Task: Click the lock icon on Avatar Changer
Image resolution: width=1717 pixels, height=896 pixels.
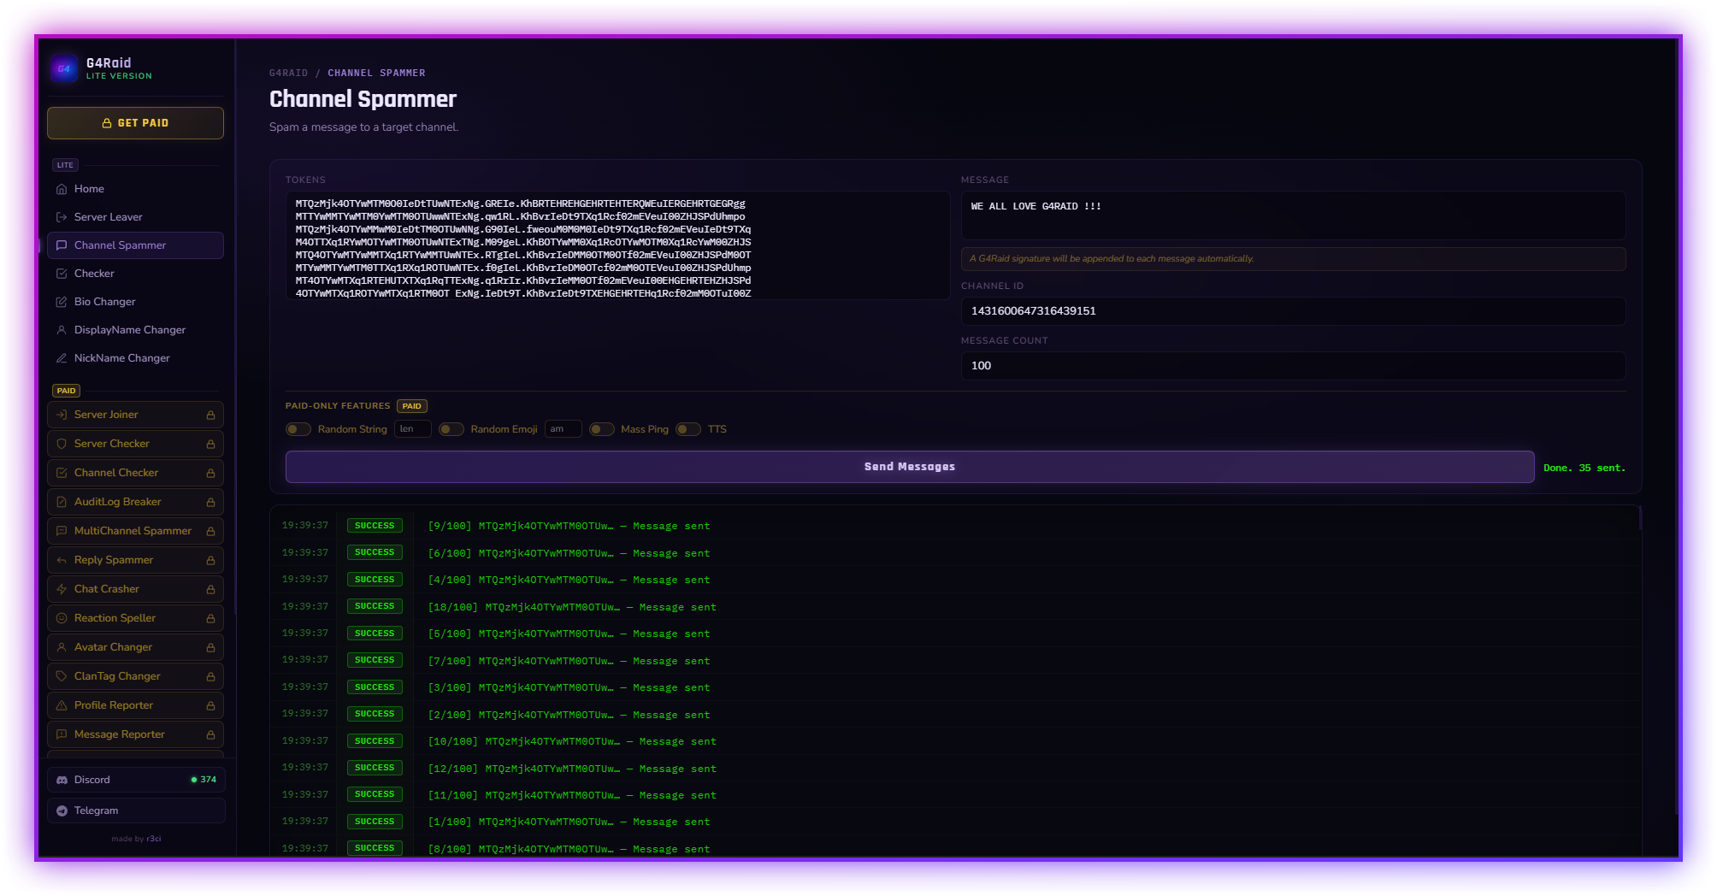Action: pyautogui.click(x=210, y=647)
